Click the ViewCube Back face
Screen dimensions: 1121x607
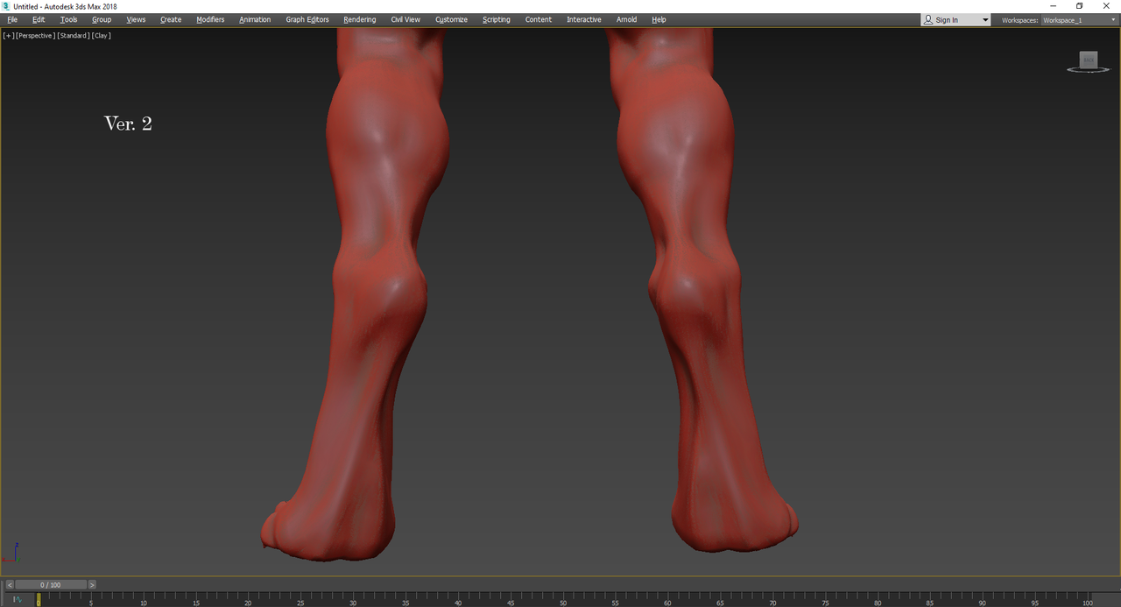[1089, 60]
